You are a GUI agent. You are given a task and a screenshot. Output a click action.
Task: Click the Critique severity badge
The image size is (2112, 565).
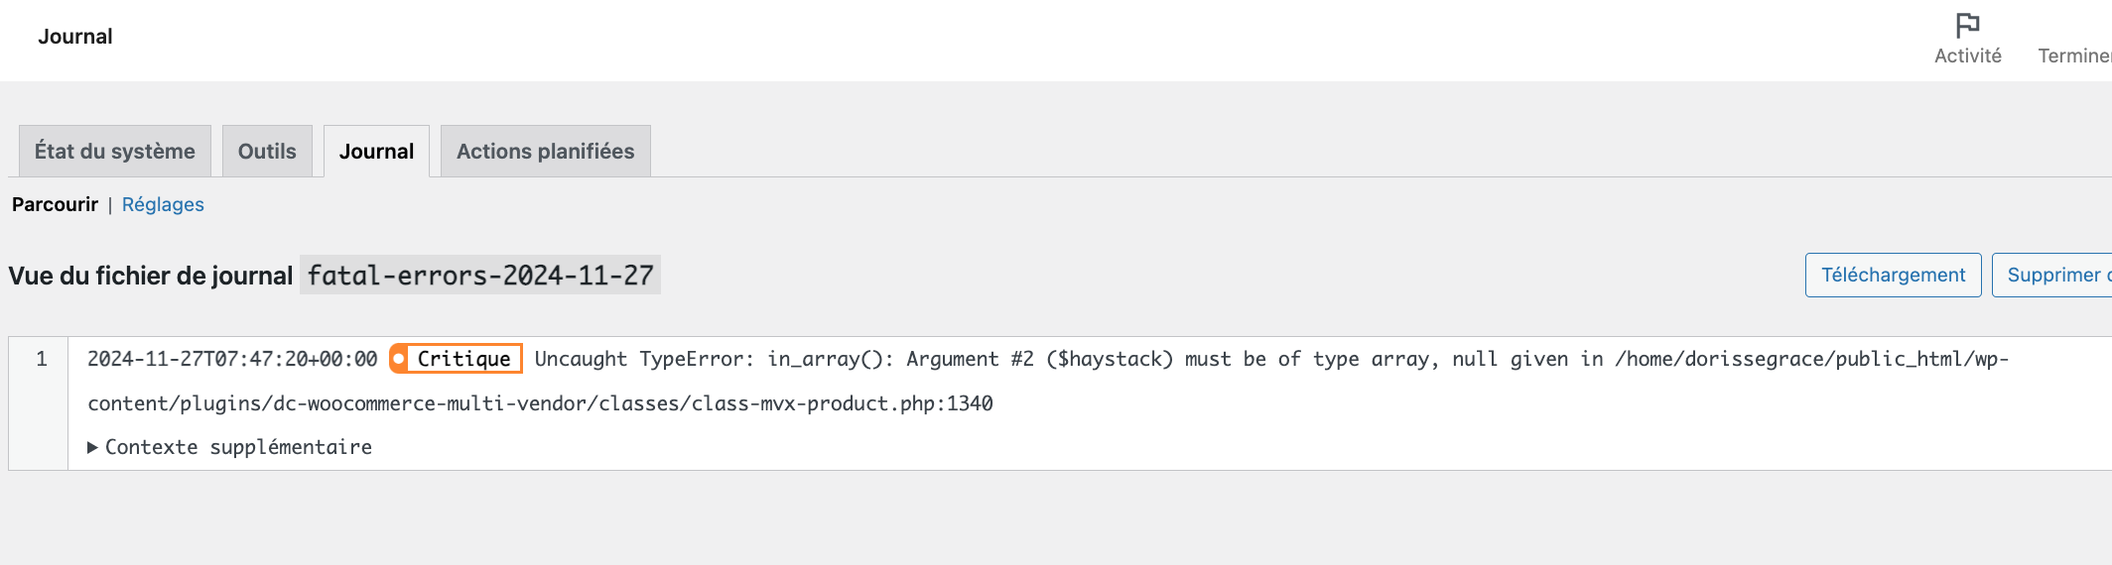pos(457,359)
